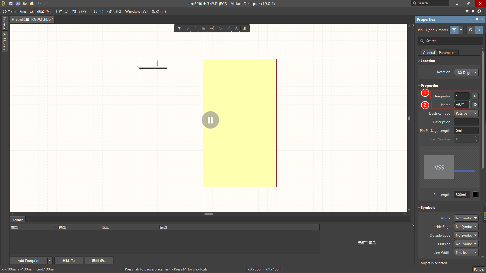
Task: Save the current document
Action: pos(11,4)
